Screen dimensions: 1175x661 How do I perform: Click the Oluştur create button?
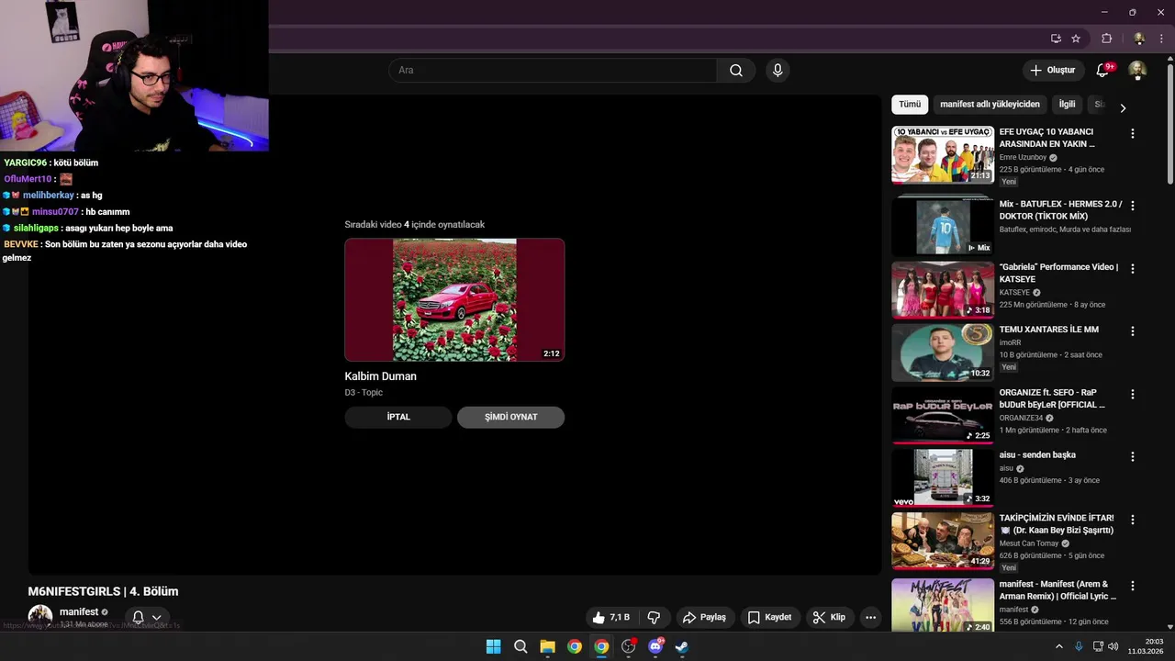(1052, 71)
